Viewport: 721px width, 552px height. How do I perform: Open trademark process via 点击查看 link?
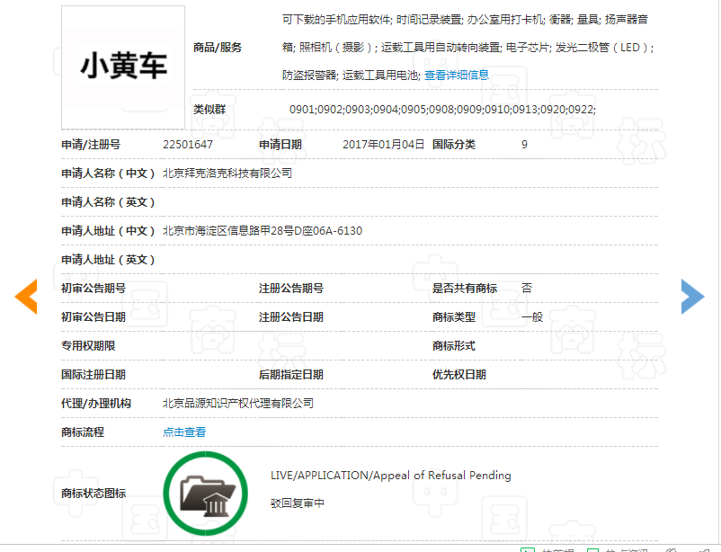(184, 432)
